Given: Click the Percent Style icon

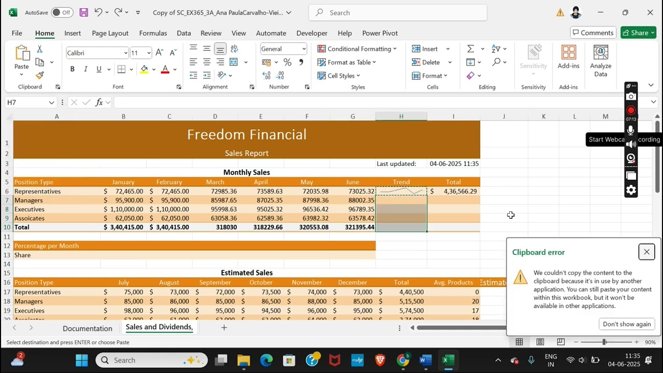Looking at the screenshot, I should pyautogui.click(x=287, y=62).
